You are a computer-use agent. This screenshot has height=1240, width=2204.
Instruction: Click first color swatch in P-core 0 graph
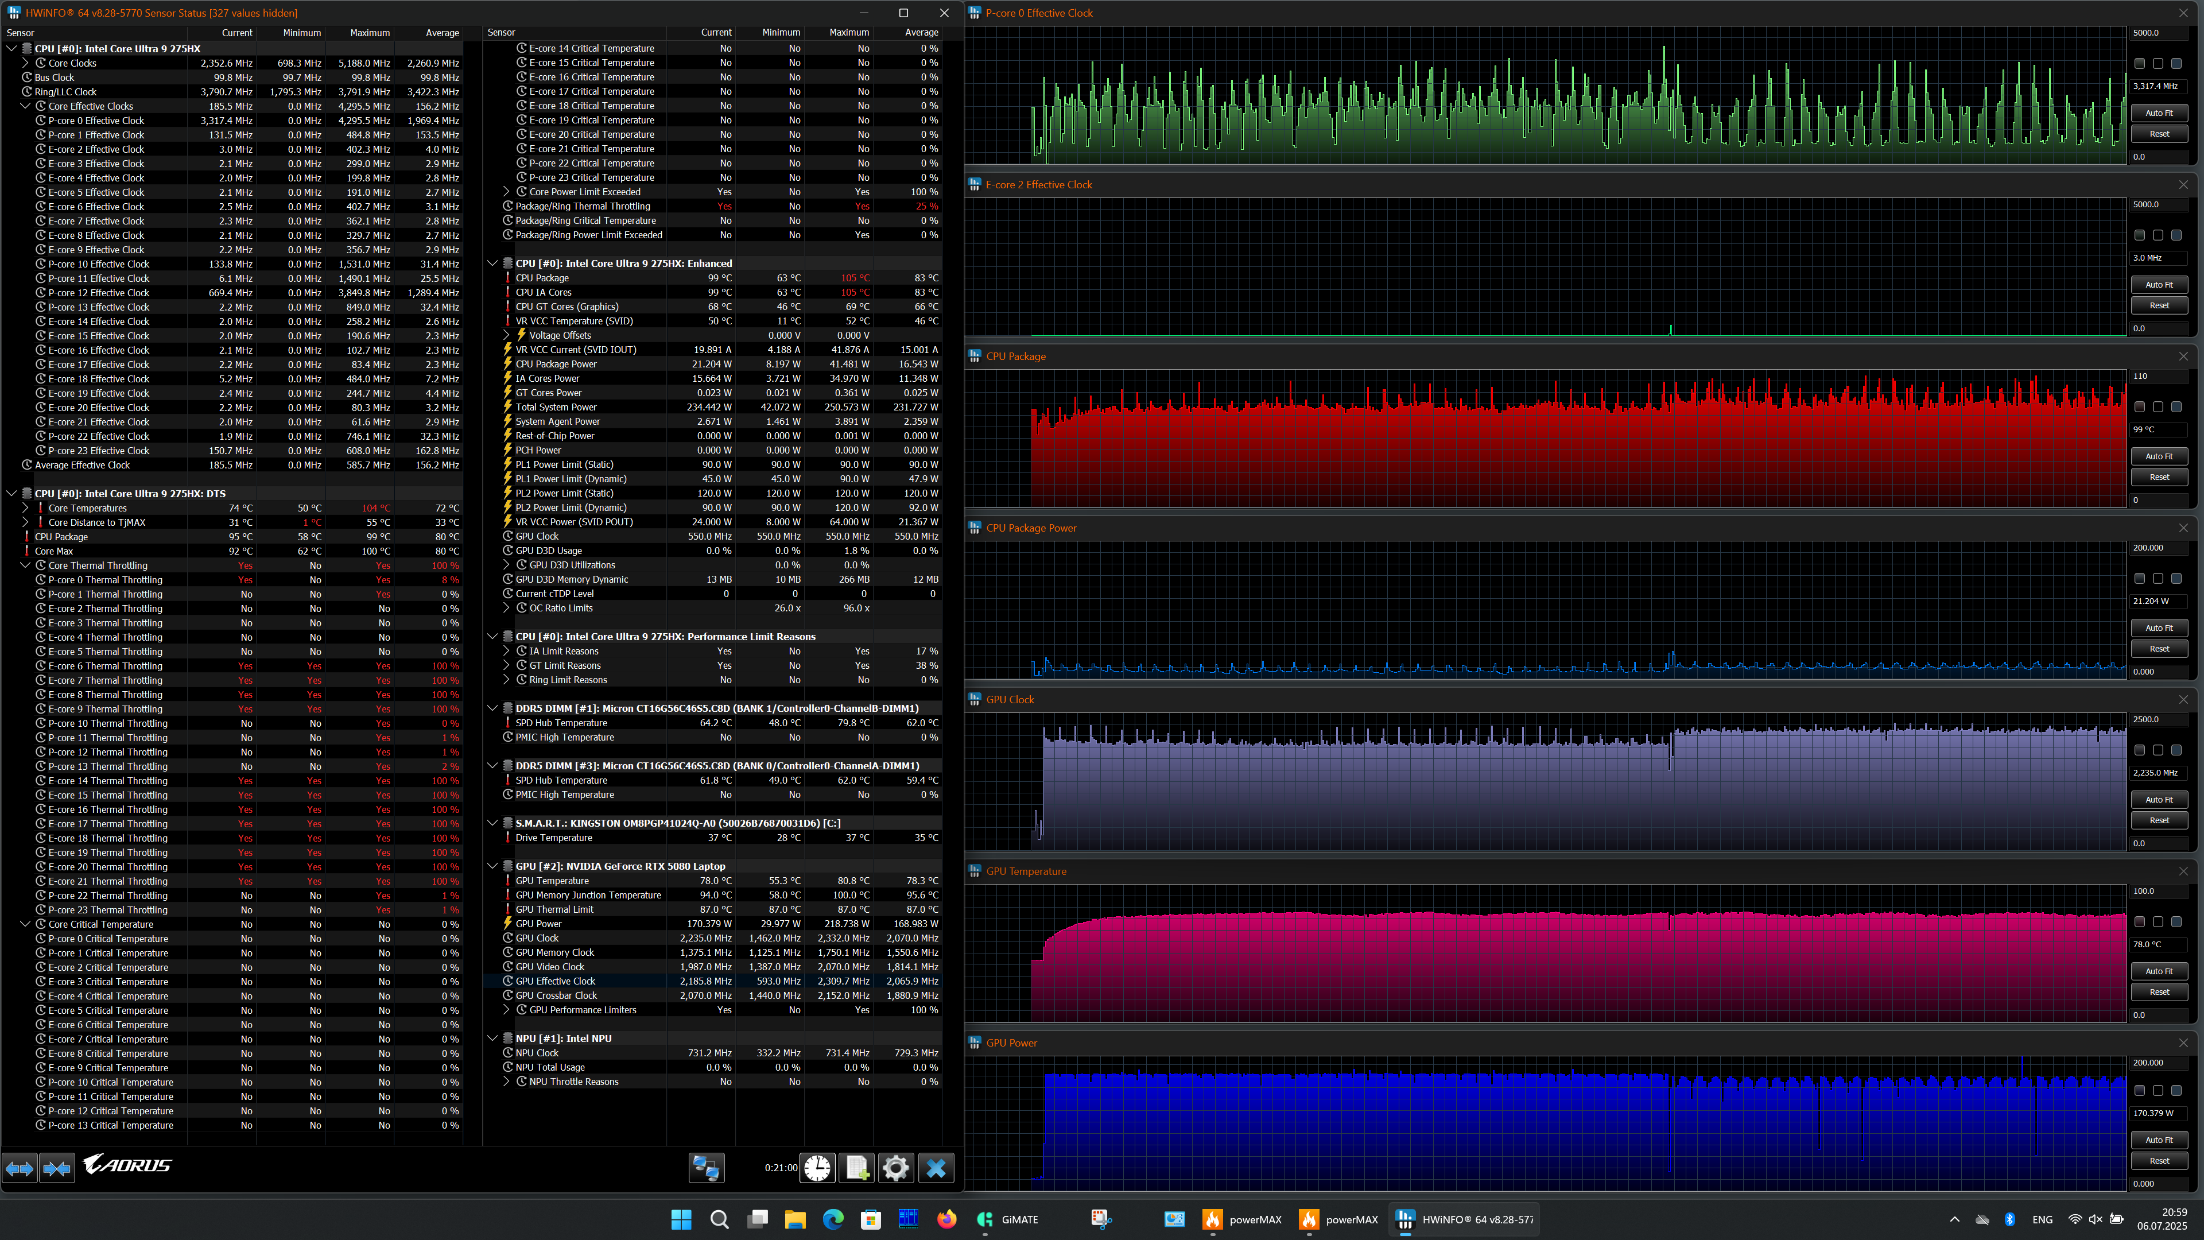point(2139,63)
